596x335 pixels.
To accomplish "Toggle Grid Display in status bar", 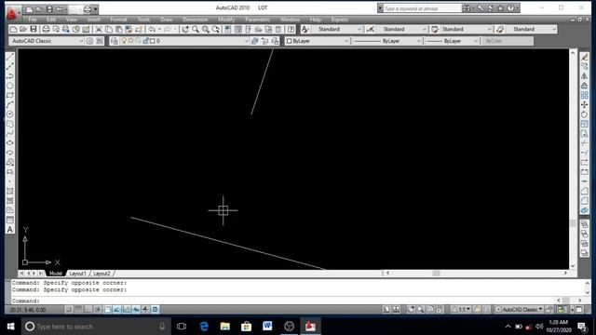I will tap(78, 310).
